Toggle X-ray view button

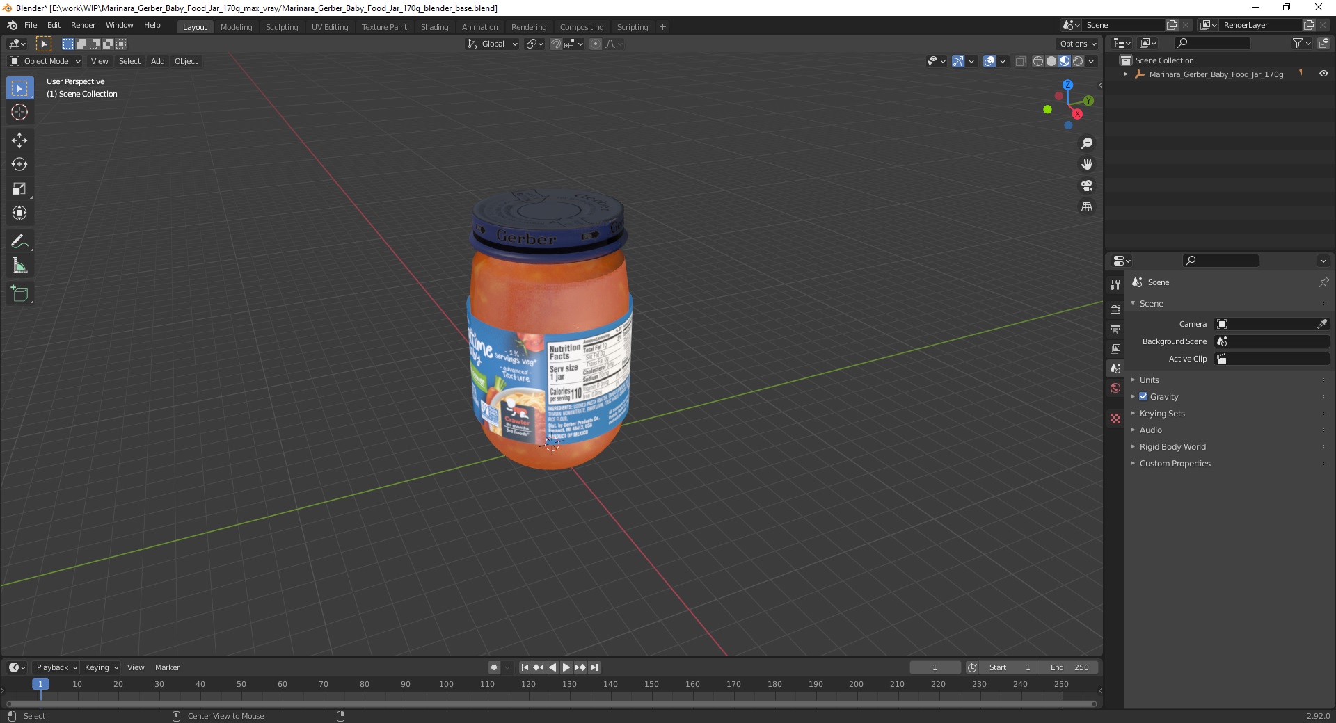point(1020,61)
